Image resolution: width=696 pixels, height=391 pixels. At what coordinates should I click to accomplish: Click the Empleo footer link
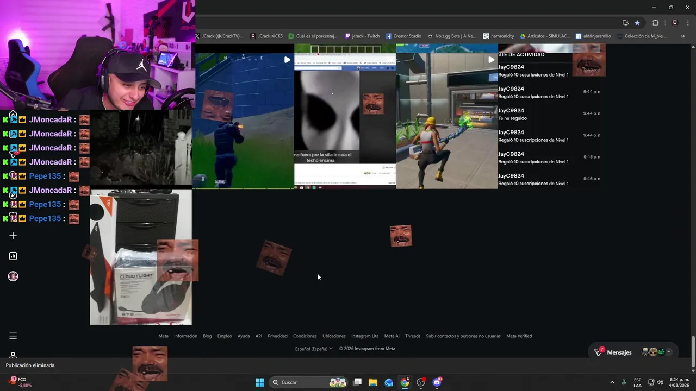coord(225,336)
